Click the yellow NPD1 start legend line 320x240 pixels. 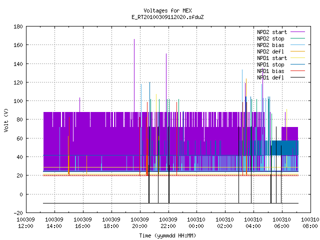pyautogui.click(x=298, y=58)
